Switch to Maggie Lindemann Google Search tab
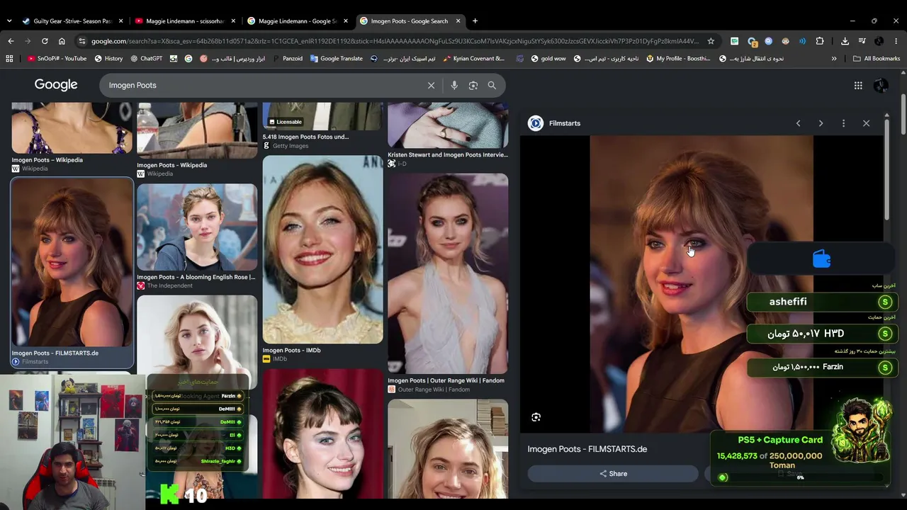Viewport: 907px width, 510px height. coord(297,21)
